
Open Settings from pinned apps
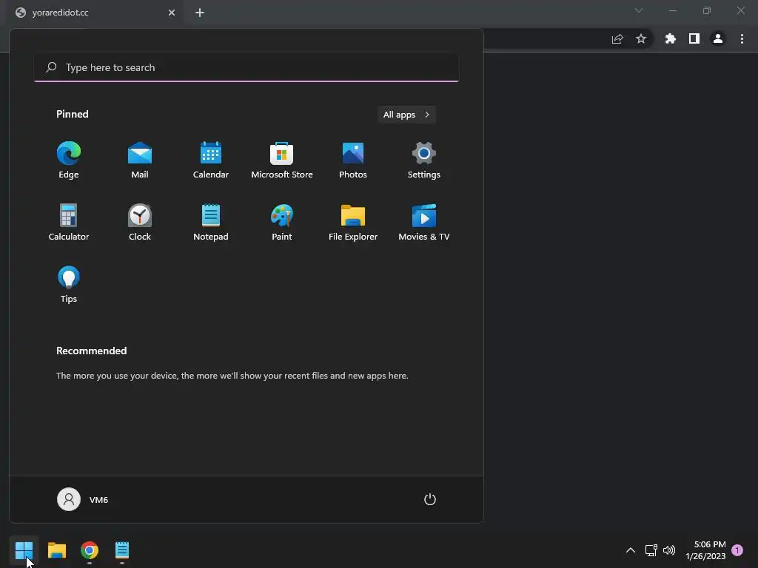click(424, 160)
